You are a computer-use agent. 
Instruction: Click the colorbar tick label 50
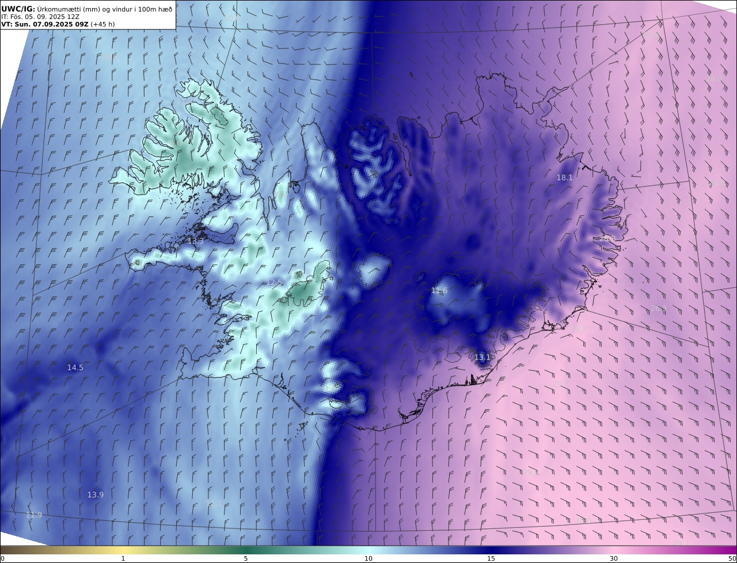732,558
